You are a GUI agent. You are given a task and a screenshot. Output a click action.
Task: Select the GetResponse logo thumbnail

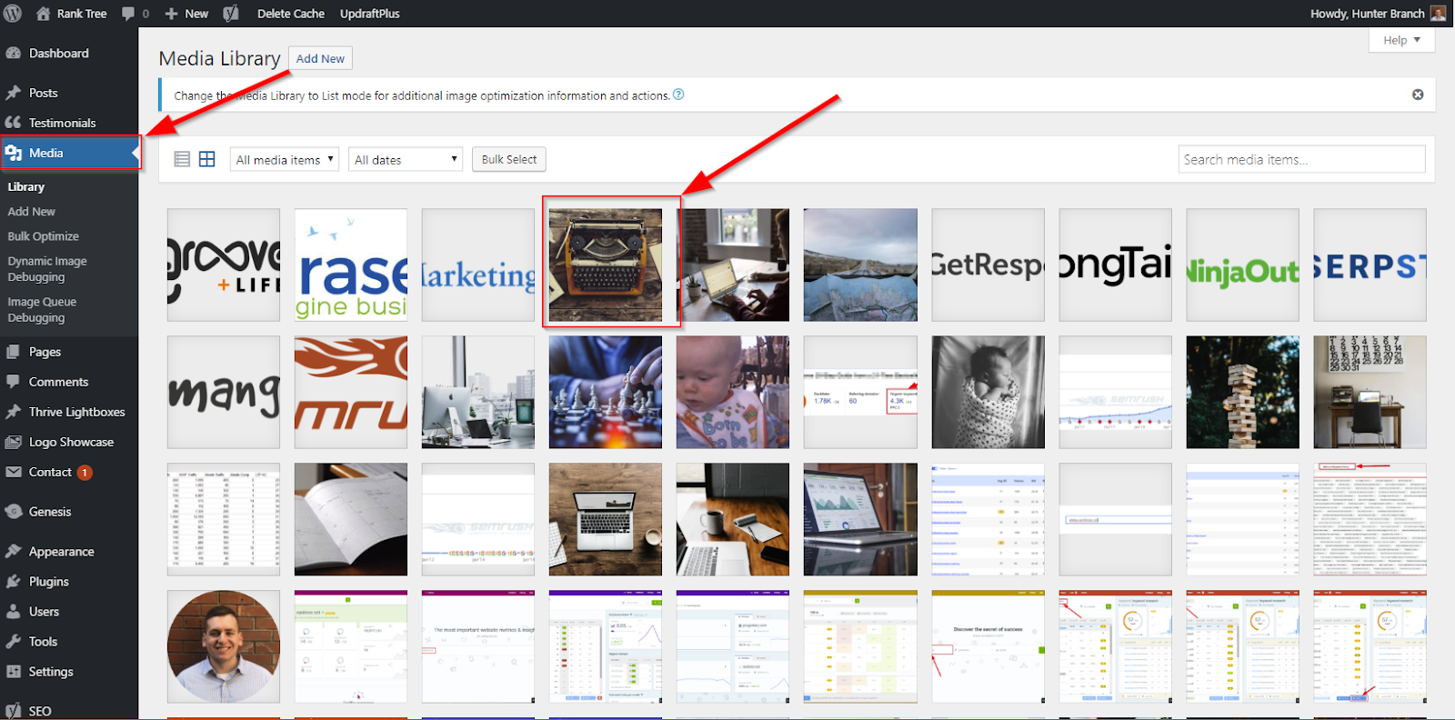[988, 265]
